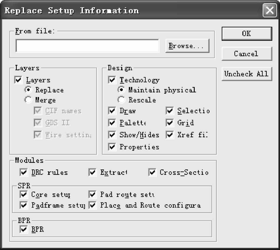Toggle the DRC rules checkbox
The image size is (280, 250).
coord(24,172)
